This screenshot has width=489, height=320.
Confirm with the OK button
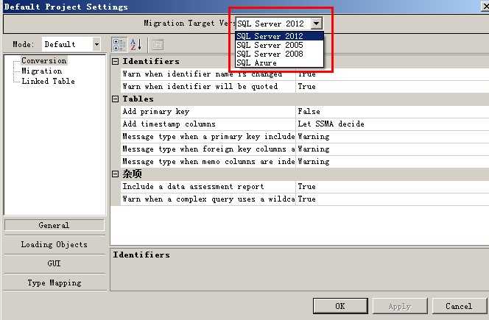340,306
